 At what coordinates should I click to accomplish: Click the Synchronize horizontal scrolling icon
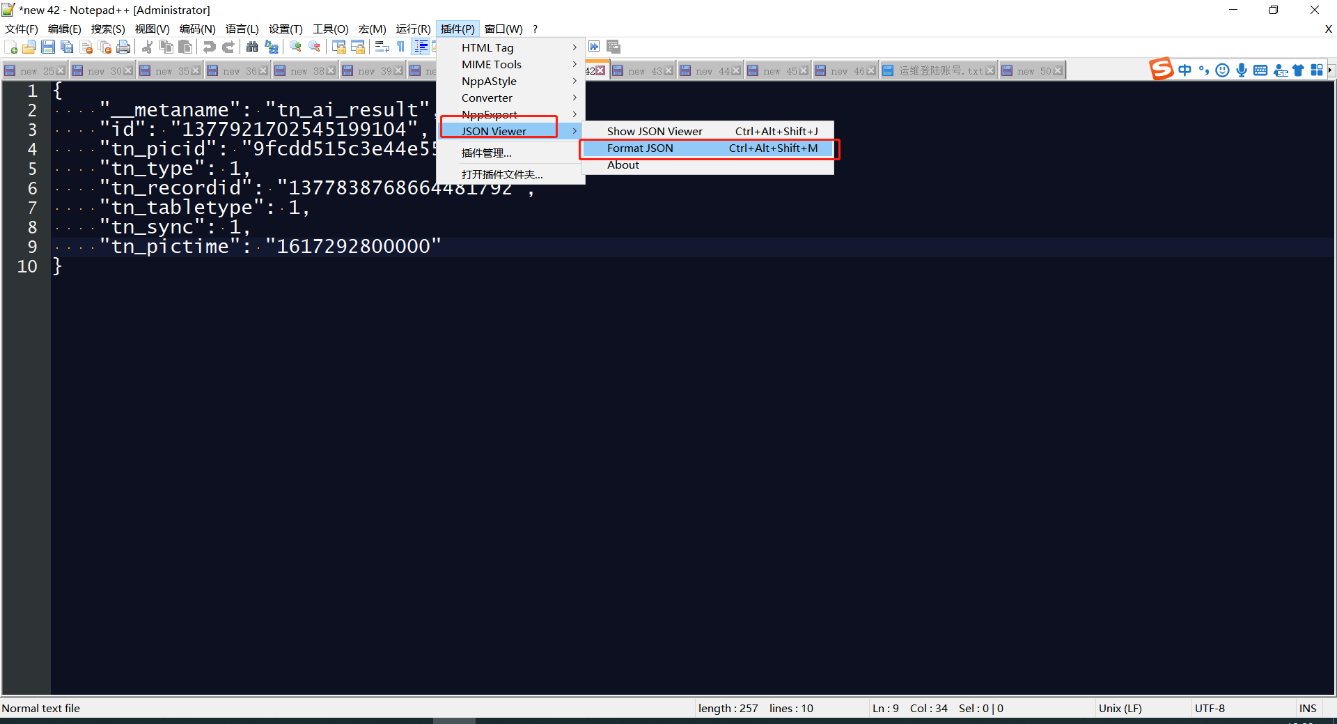(357, 47)
